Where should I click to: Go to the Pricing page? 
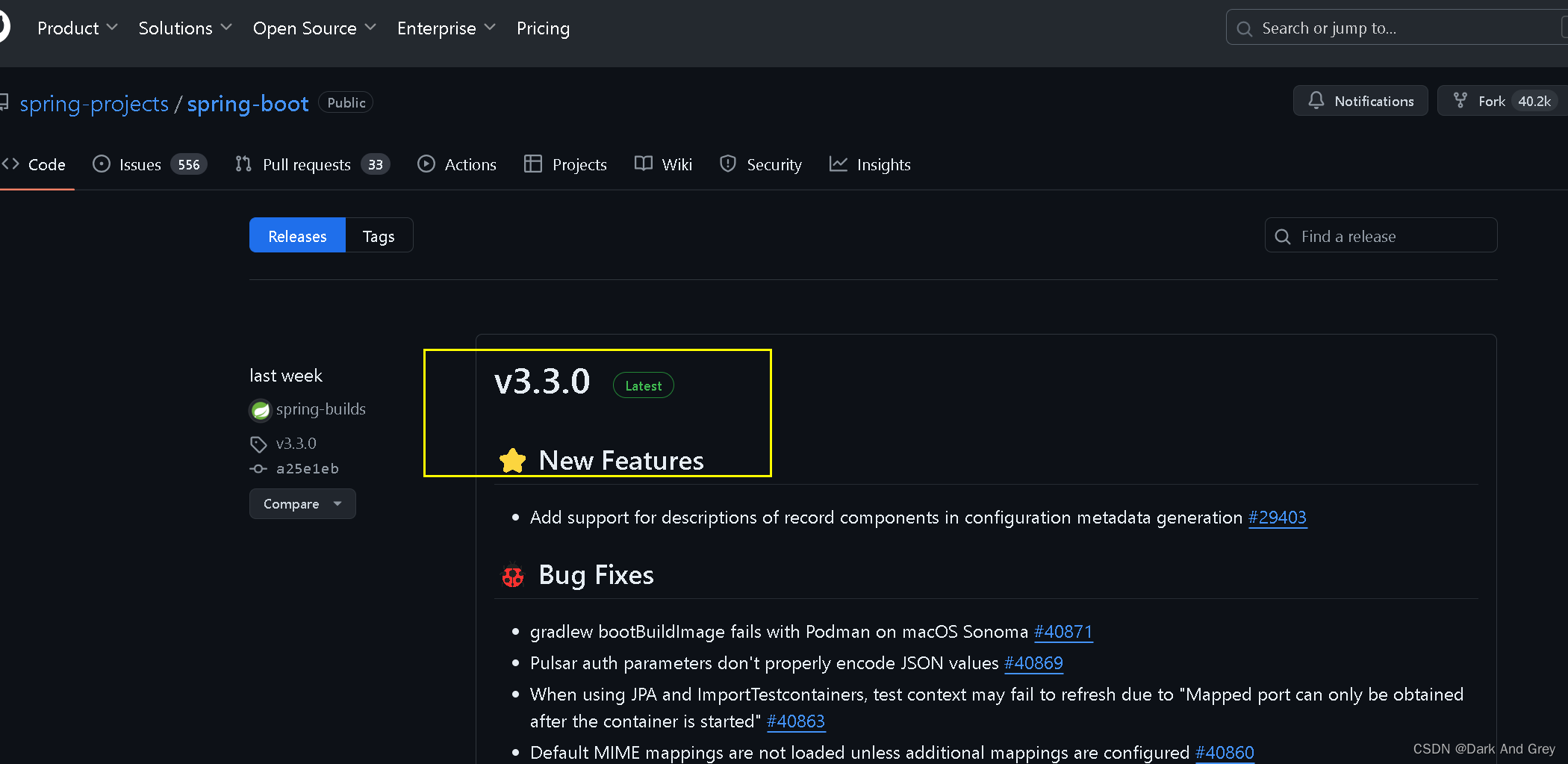tap(543, 28)
